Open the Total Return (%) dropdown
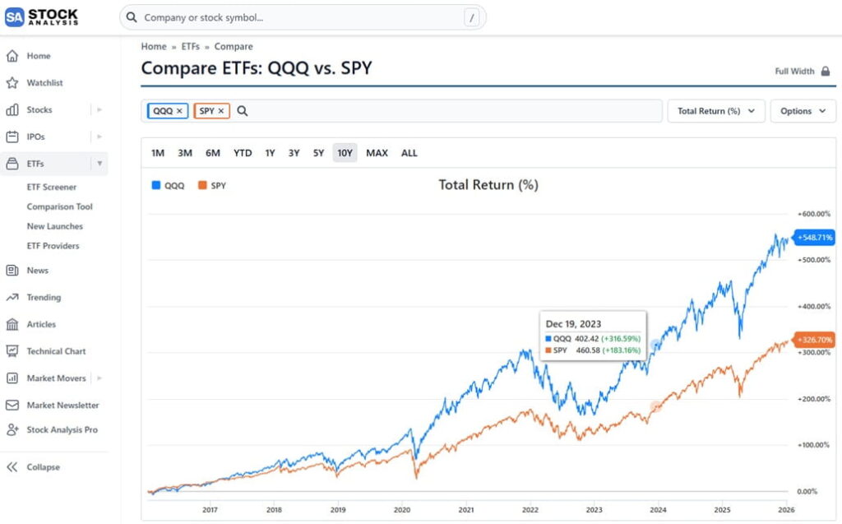The width and height of the screenshot is (842, 524). [715, 110]
